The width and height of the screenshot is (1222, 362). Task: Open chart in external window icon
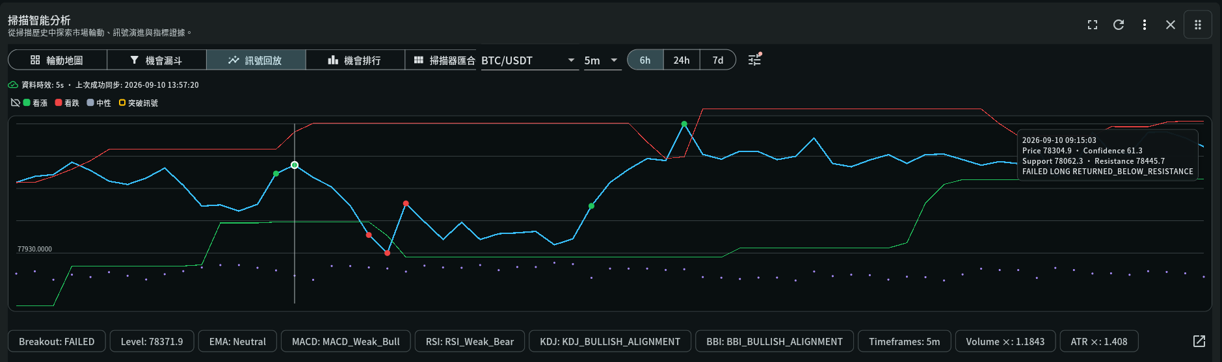point(1199,341)
